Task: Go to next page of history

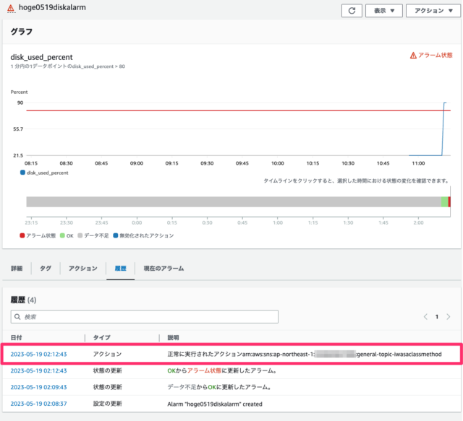Action: [x=449, y=316]
